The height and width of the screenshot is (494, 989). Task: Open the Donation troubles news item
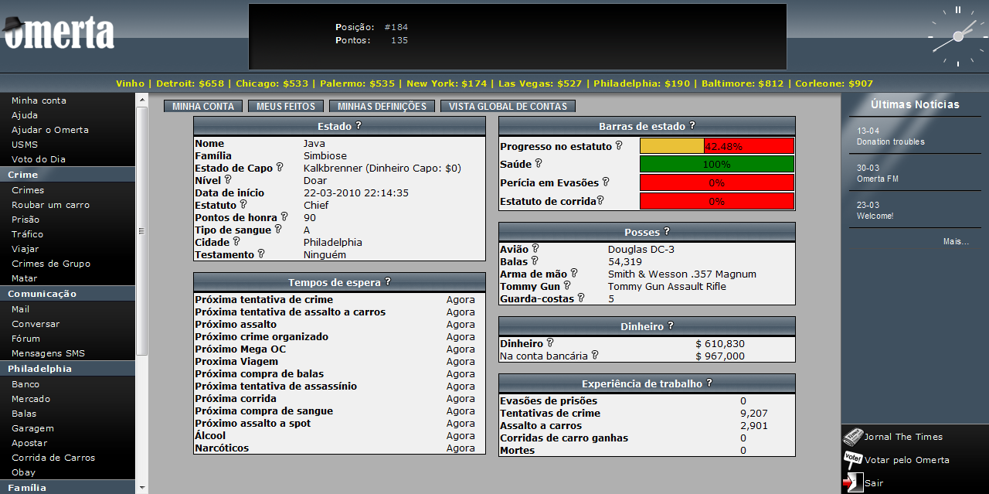pos(890,141)
